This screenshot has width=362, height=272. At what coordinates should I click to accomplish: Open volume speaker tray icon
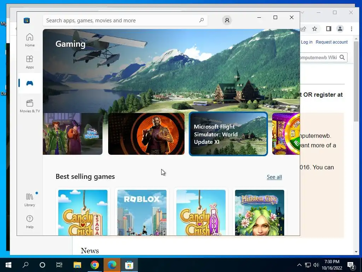316,265
